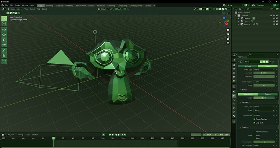Open the Object Mode dropdown
This screenshot has height=148, width=280.
coord(15,9)
